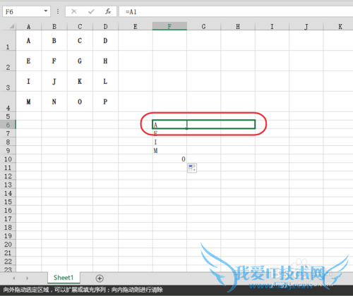Select column J header
Viewport: 353px width, 296px height.
click(306, 27)
